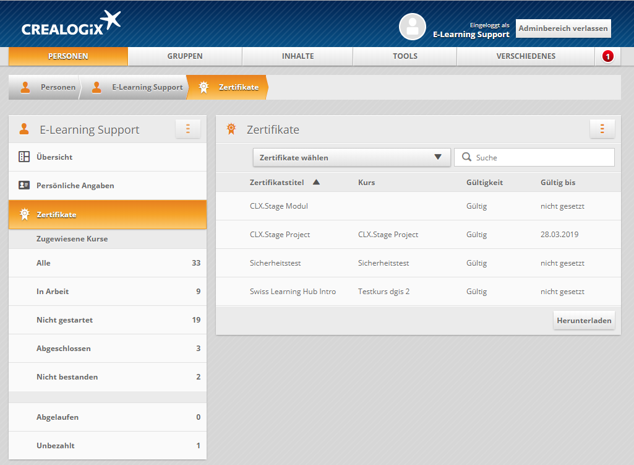Click the CREALOGIX logo
Image resolution: width=634 pixels, height=465 pixels.
point(71,24)
